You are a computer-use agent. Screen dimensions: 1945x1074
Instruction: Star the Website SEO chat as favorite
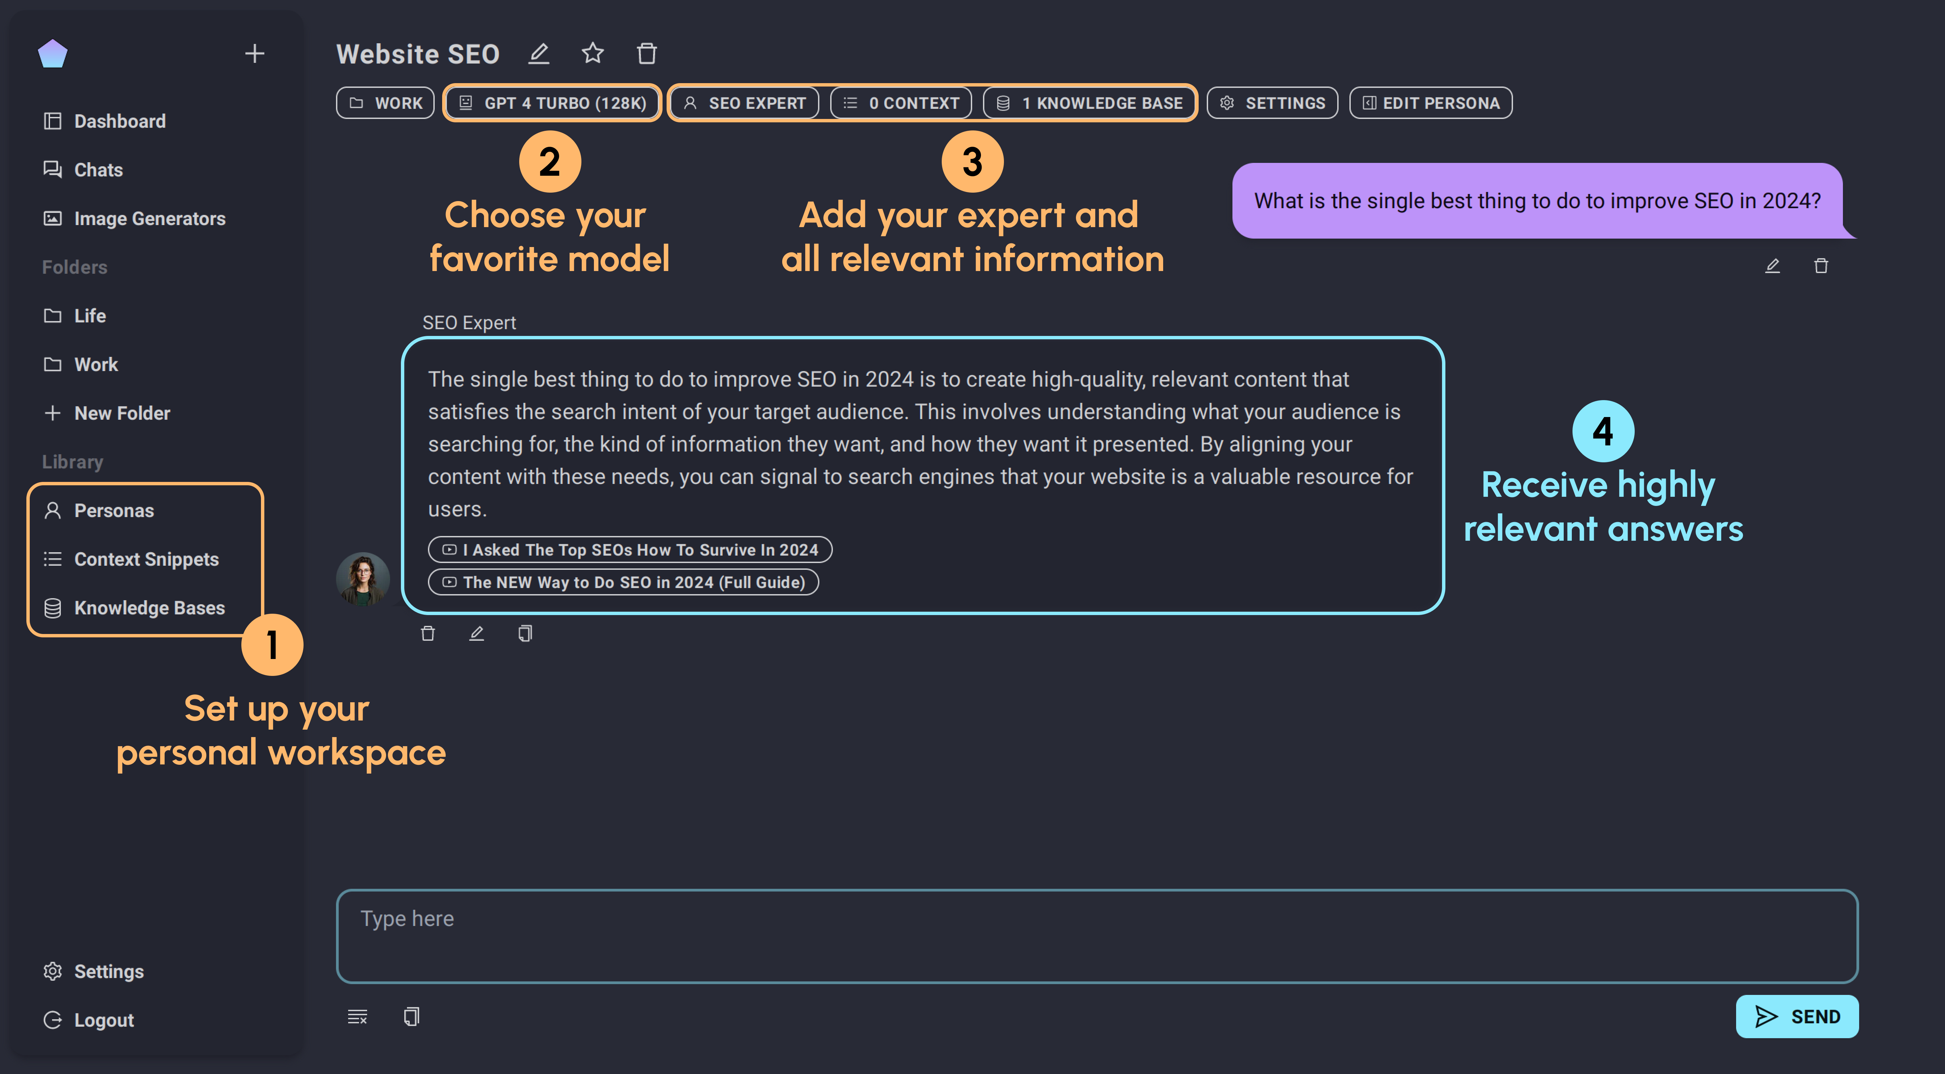593,54
